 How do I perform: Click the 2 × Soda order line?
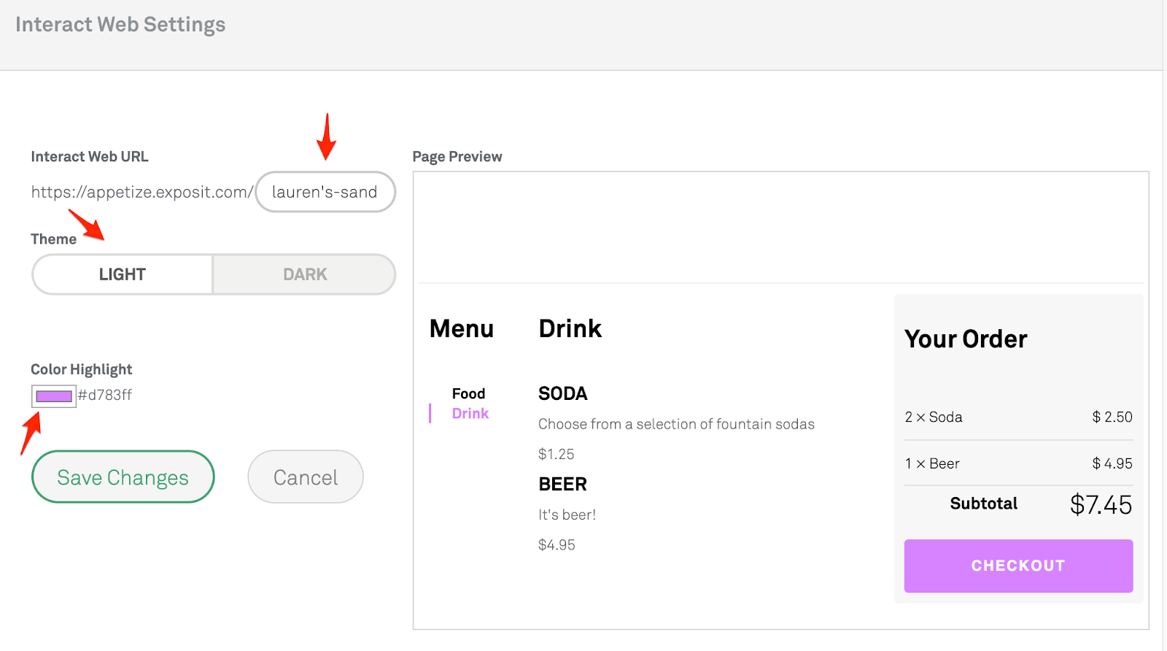(934, 417)
